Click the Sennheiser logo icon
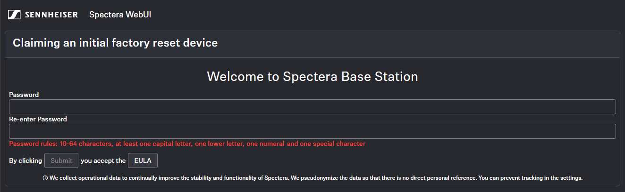625x192 pixels. click(14, 15)
